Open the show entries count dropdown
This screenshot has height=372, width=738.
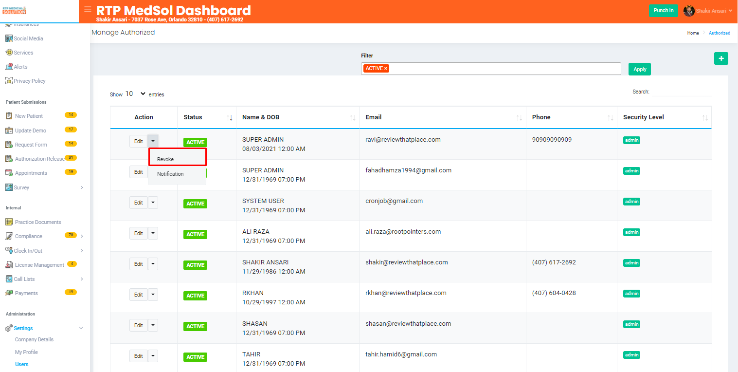pos(136,94)
